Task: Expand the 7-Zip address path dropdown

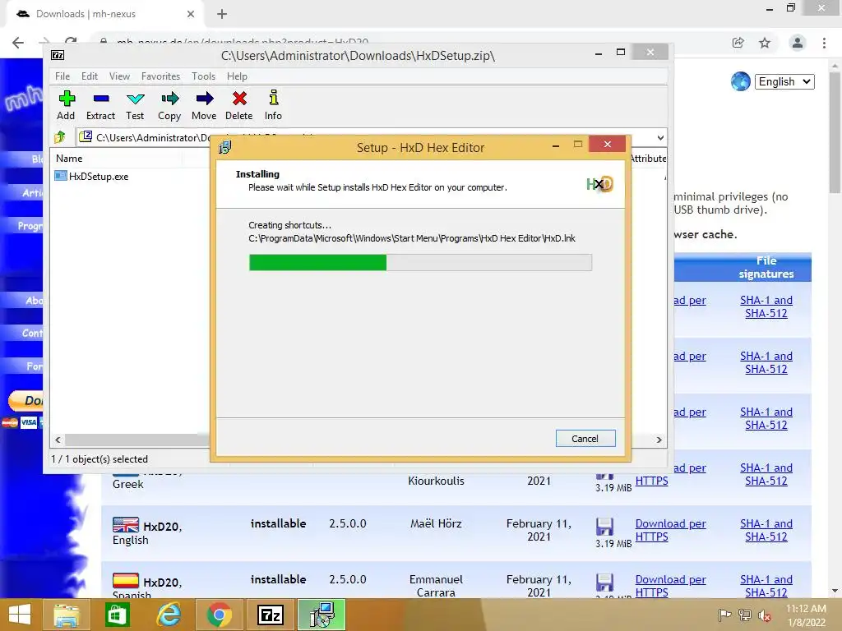Action: pyautogui.click(x=660, y=137)
